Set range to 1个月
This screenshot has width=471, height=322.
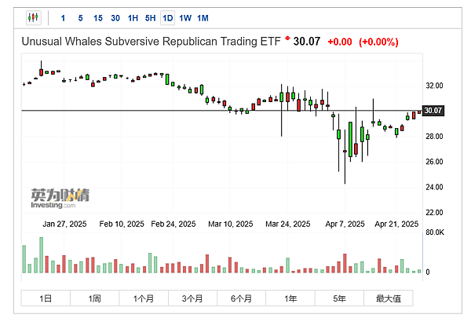coord(144,298)
